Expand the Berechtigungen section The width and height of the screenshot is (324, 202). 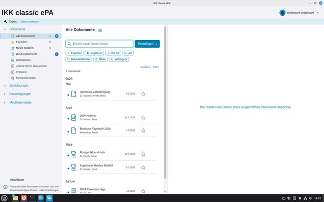(x=5, y=94)
